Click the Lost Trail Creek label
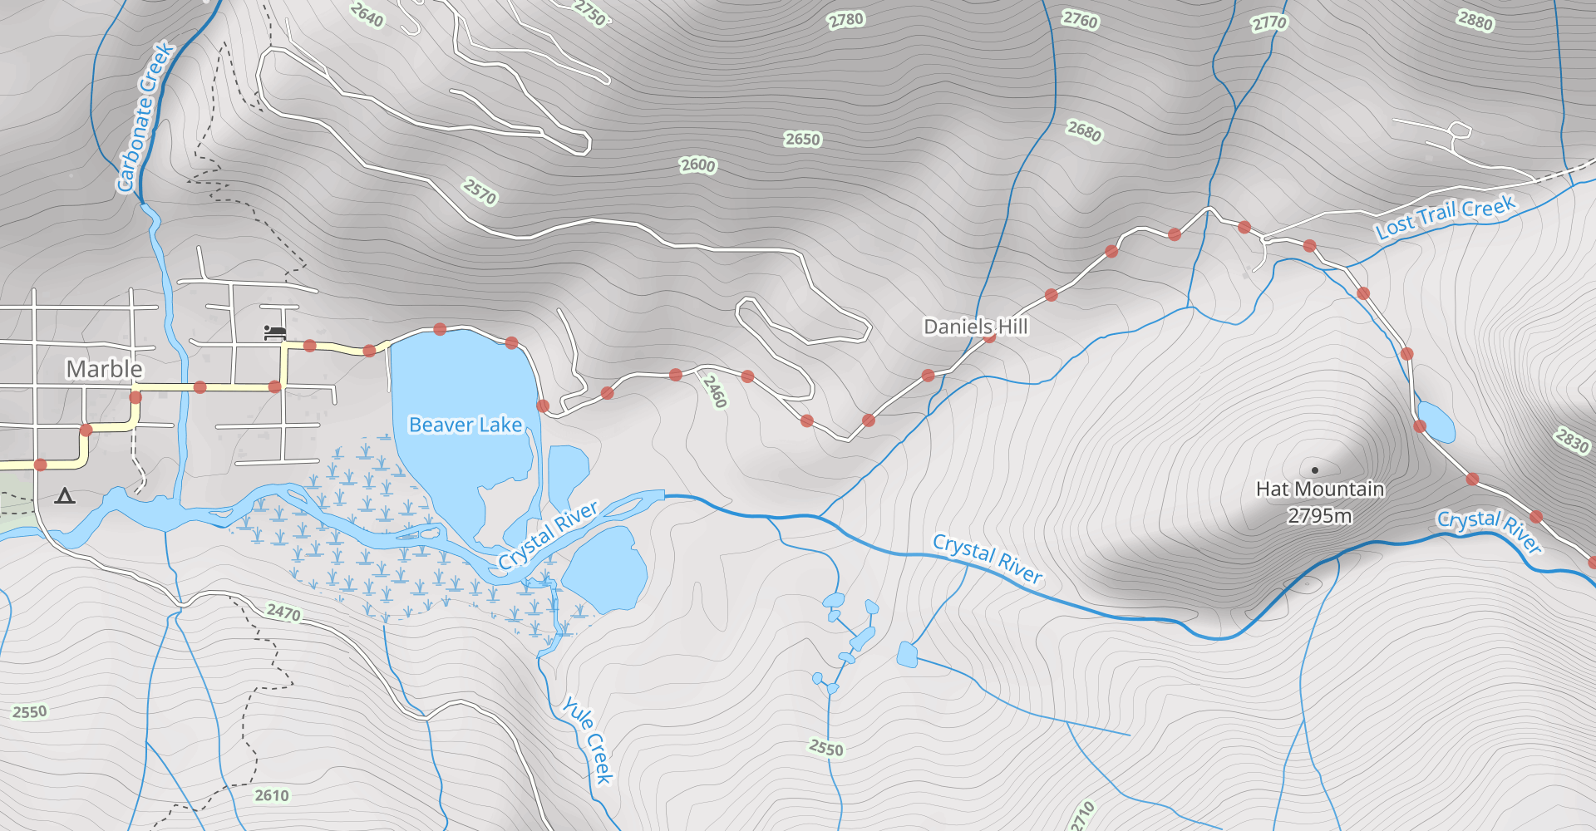 tap(1446, 218)
